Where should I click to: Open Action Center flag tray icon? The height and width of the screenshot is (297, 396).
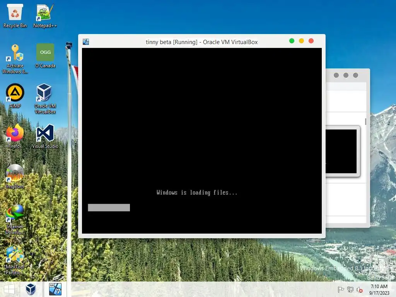pos(341,289)
